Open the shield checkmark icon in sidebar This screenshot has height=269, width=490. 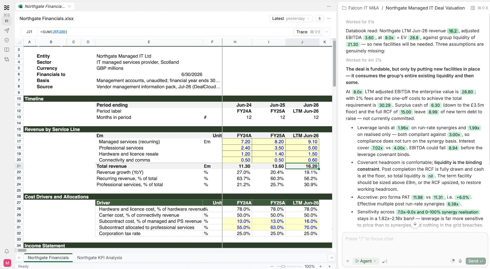7,40
